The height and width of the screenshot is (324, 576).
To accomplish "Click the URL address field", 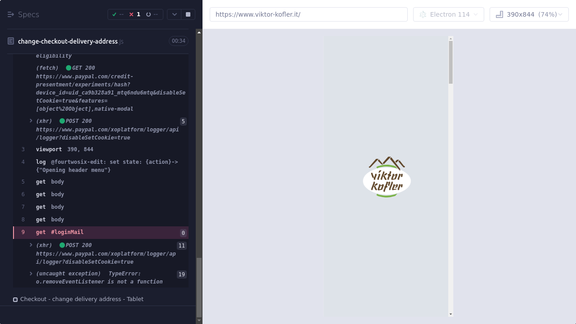I will [308, 14].
